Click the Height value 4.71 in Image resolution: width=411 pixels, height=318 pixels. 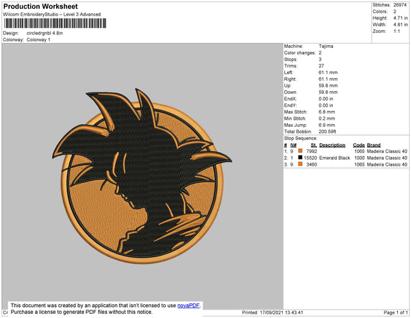pos(400,18)
